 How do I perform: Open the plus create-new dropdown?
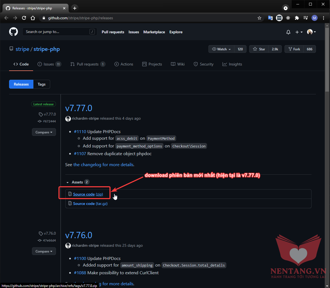coord(299,32)
